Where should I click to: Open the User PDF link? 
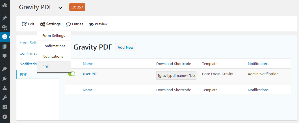coord(91,74)
